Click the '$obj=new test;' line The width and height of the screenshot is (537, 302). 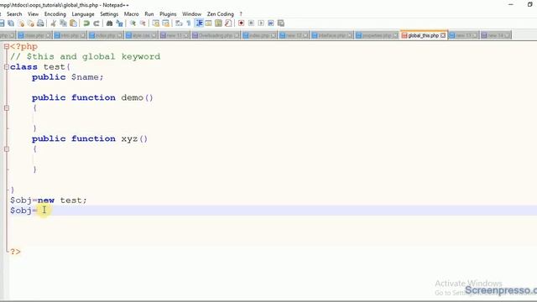click(49, 200)
